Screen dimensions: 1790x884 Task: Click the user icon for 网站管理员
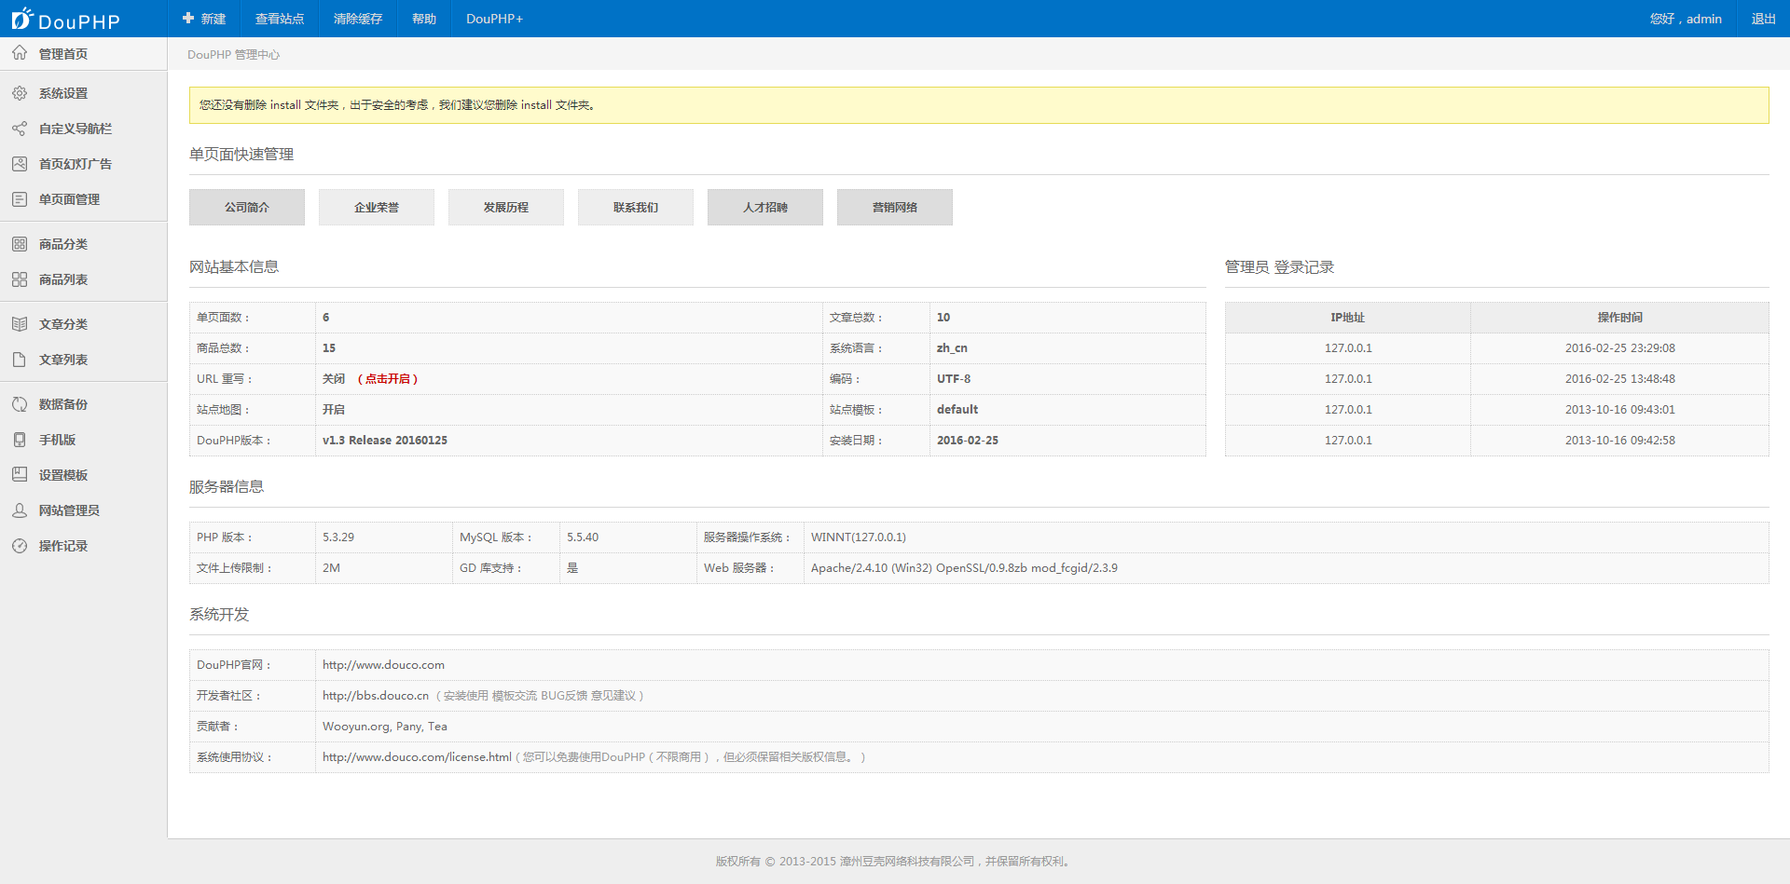click(x=20, y=510)
